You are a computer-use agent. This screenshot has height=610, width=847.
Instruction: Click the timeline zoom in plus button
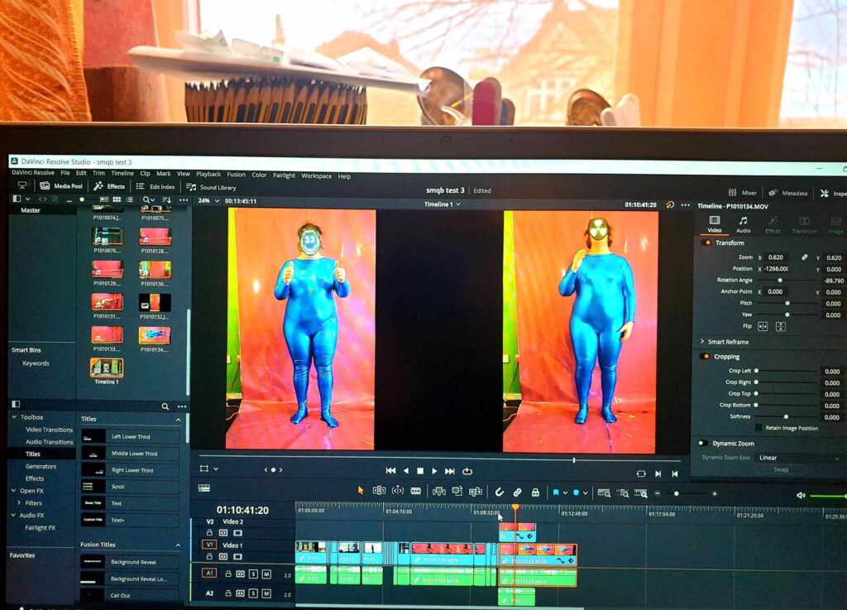click(x=715, y=494)
